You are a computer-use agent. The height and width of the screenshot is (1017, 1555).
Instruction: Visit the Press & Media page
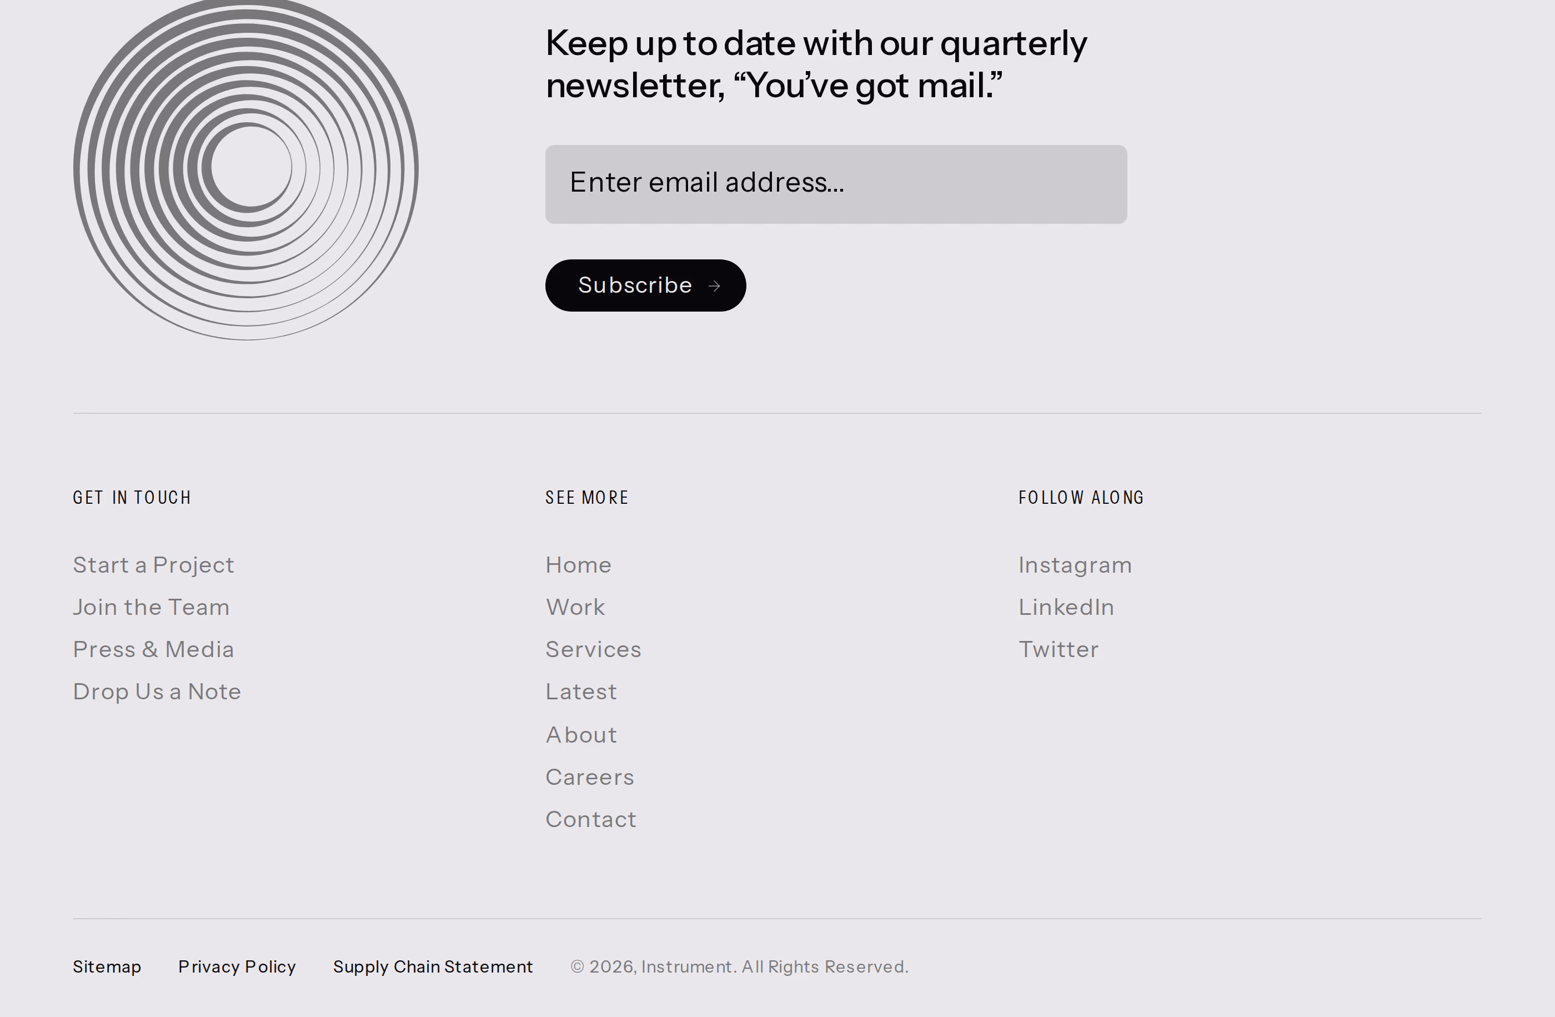click(x=153, y=650)
